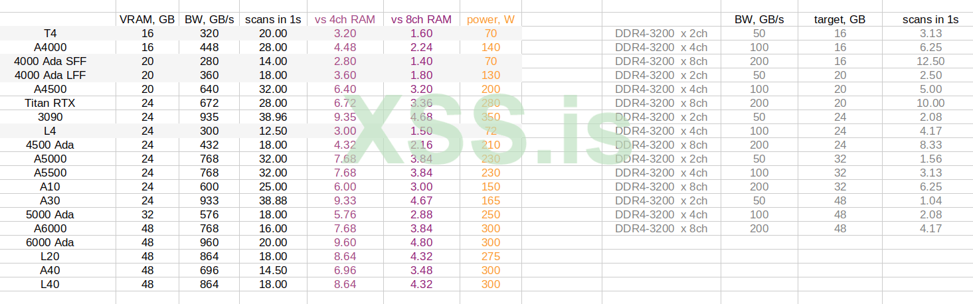Click the 275 power value for L20
Image resolution: width=973 pixels, height=304 pixels.
(491, 256)
